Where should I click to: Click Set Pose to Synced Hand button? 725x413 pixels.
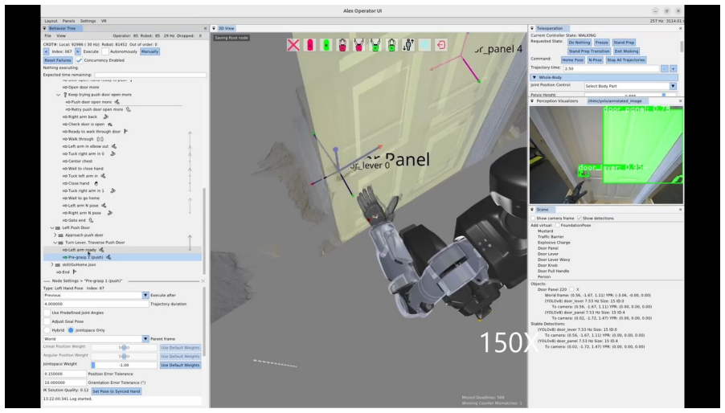117,391
